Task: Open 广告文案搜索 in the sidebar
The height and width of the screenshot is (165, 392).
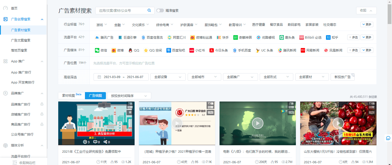Action: tap(21, 40)
